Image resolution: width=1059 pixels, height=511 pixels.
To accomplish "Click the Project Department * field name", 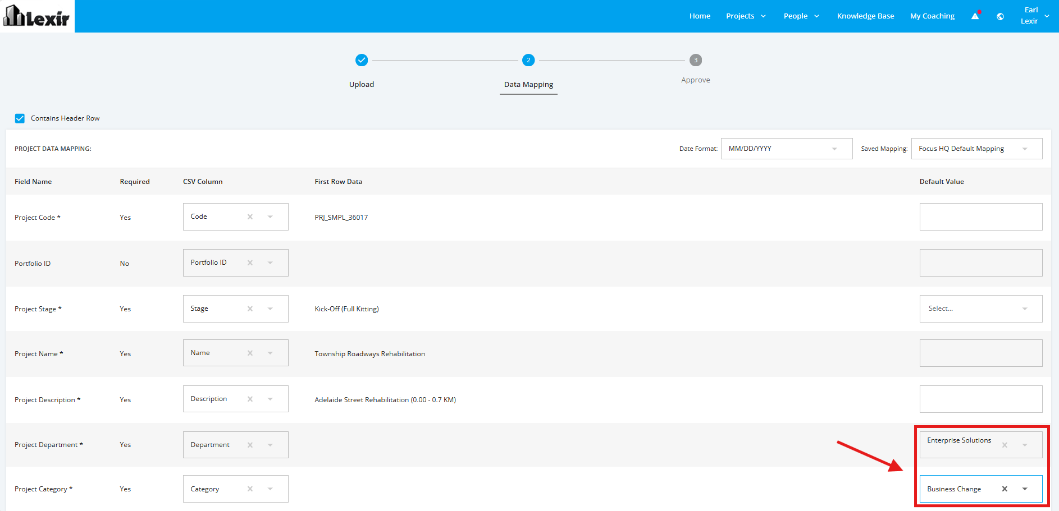I will pos(49,444).
